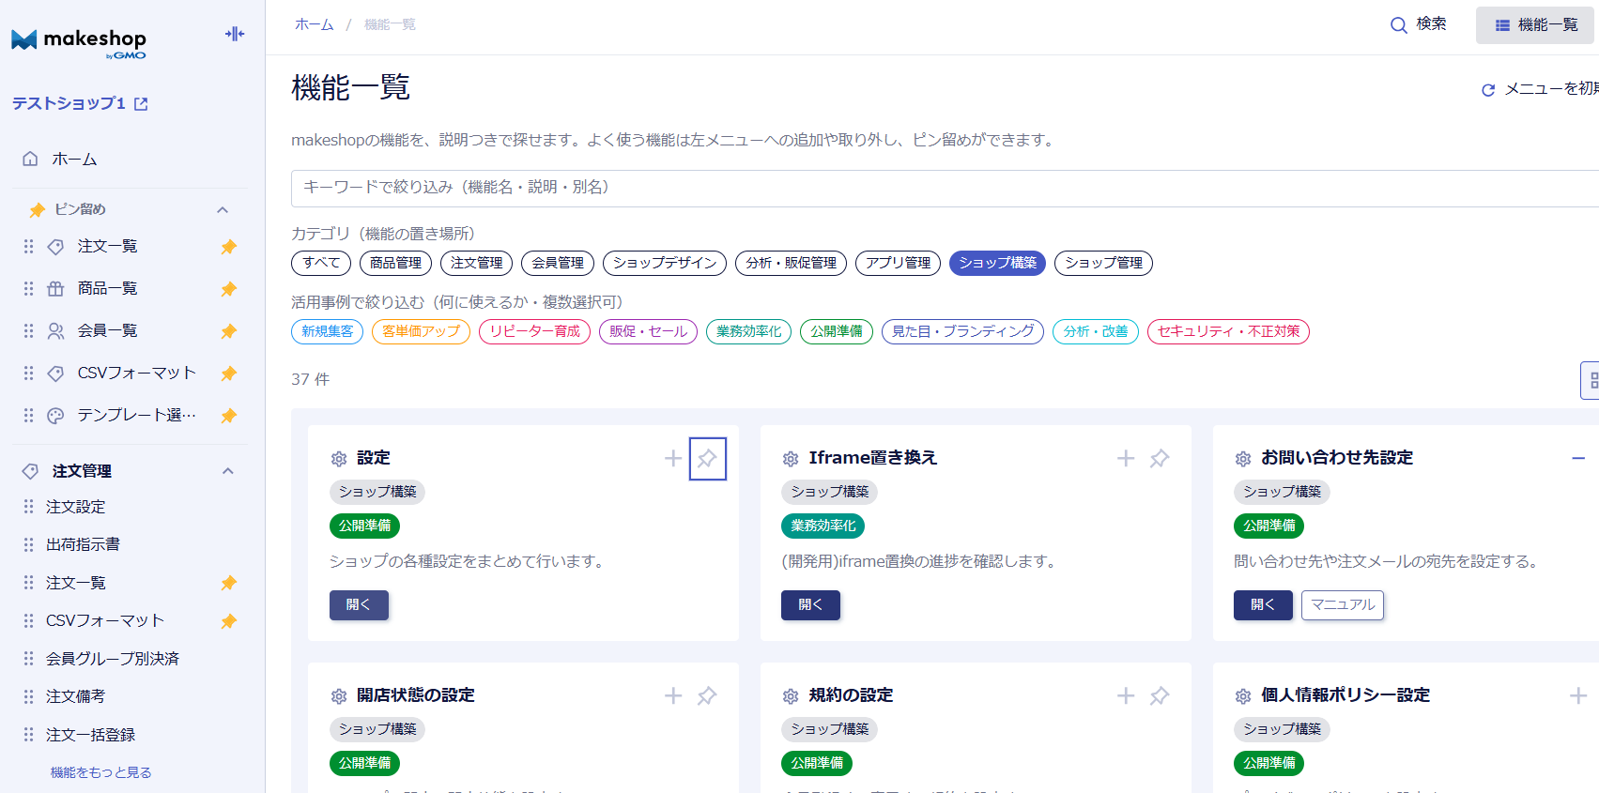This screenshot has height=793, width=1599.
Task: Collapse the 注文管理 section chevron
Action: pos(227,471)
